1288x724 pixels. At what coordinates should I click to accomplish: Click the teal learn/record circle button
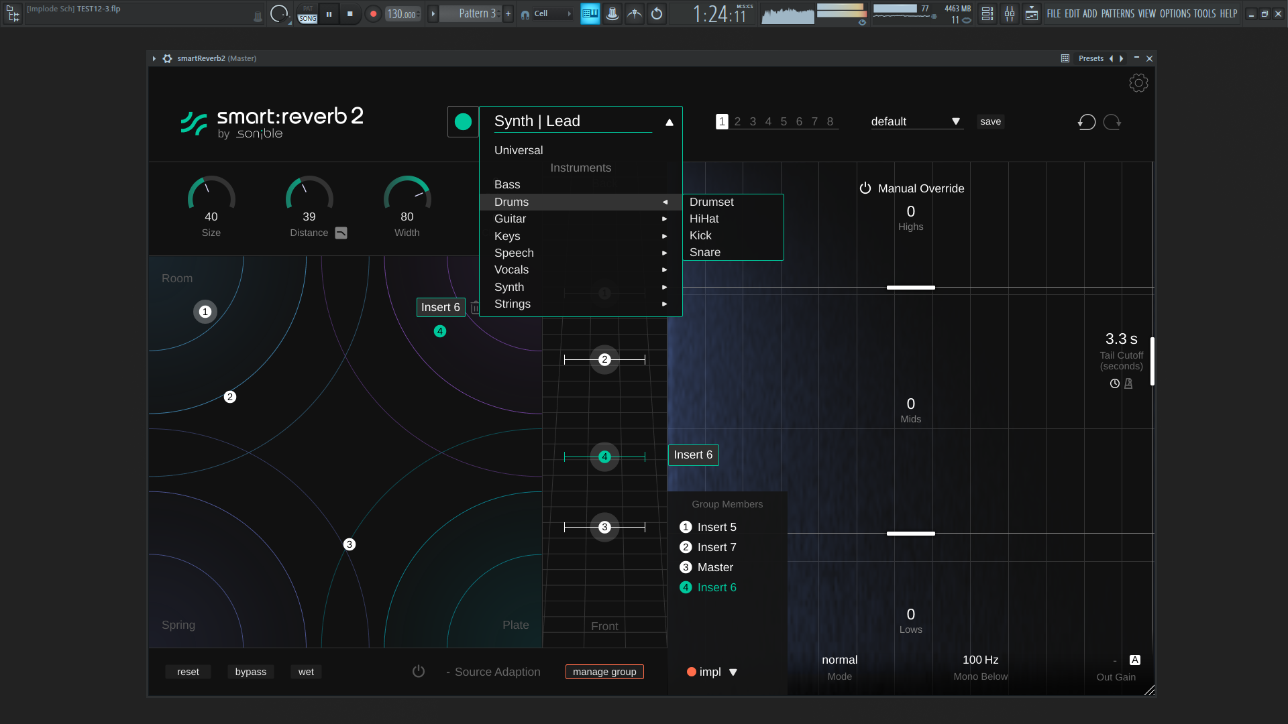tap(463, 122)
